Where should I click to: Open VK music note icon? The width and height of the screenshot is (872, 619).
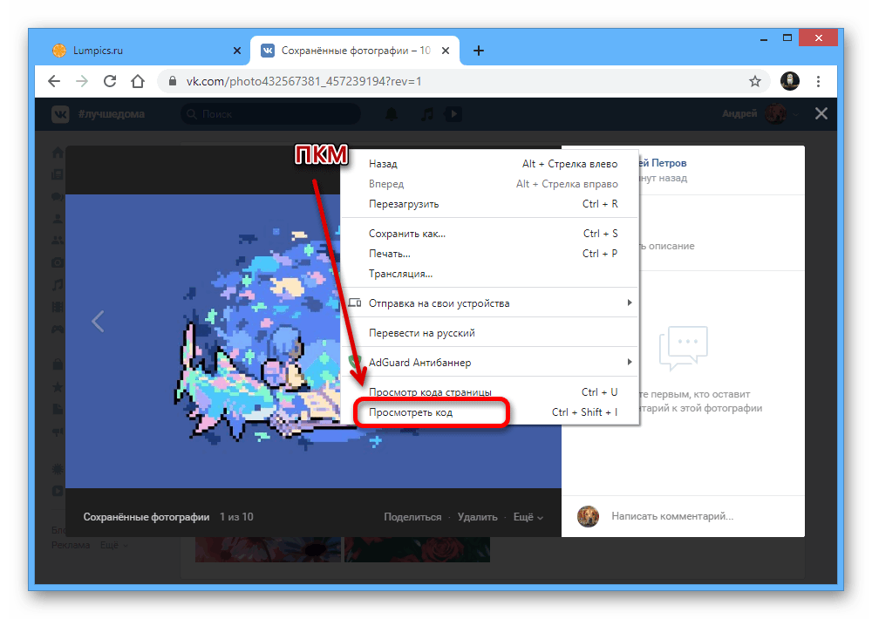[x=427, y=114]
